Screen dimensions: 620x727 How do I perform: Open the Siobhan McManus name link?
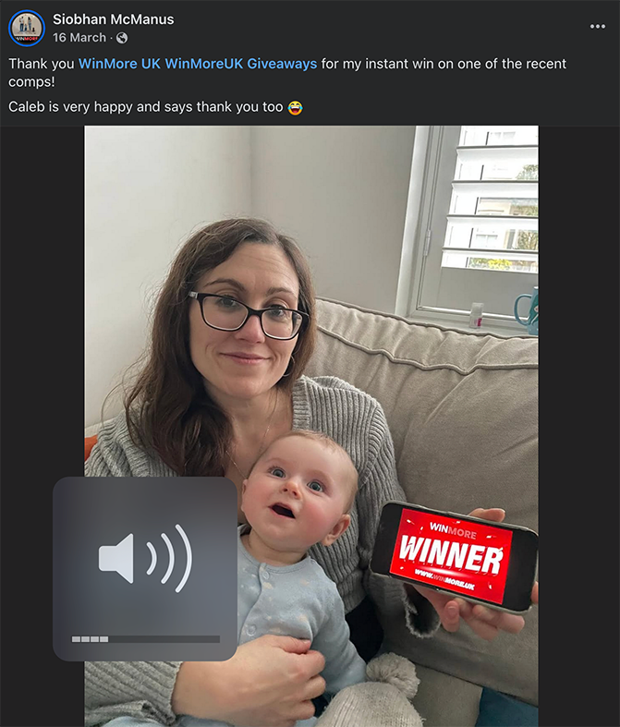tap(113, 19)
